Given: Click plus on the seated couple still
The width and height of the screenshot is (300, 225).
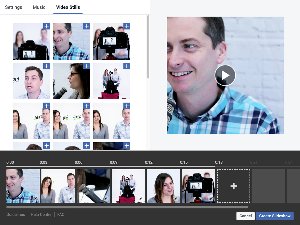Looking at the screenshot, I should point(127,66).
